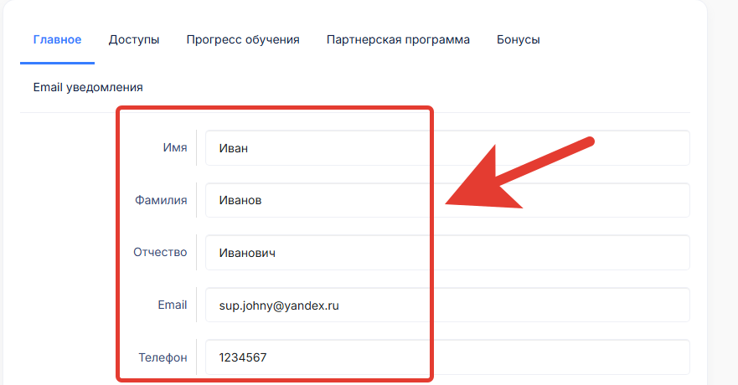Screen dimensions: 738x385
Task: Switch to the Доступы tab
Action: click(134, 39)
